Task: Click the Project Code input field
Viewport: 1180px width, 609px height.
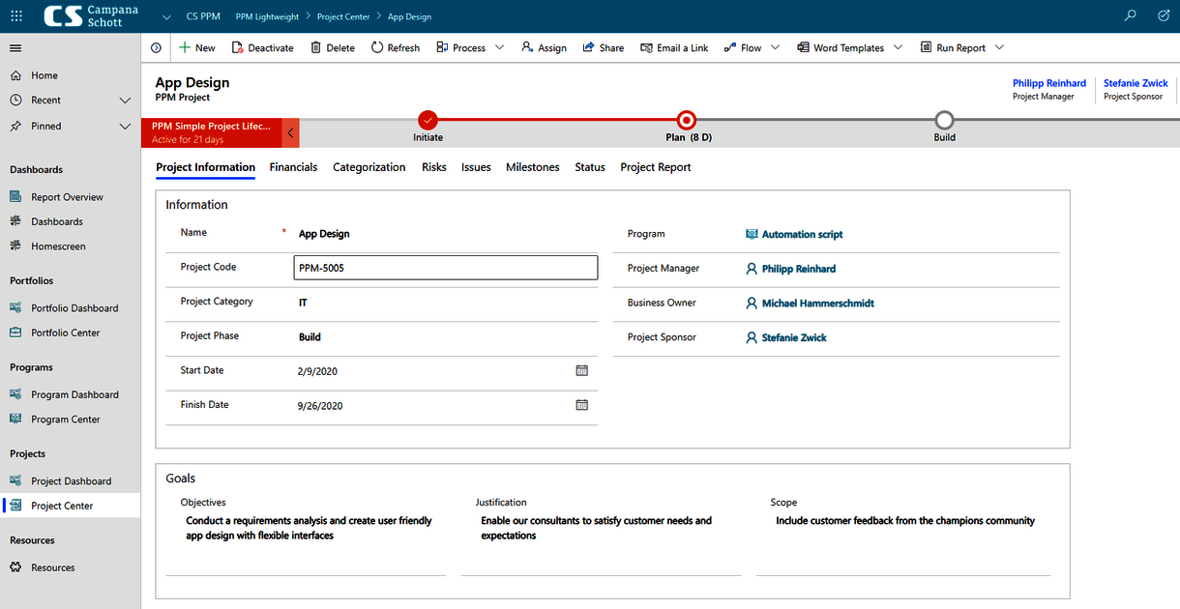Action: pos(446,268)
